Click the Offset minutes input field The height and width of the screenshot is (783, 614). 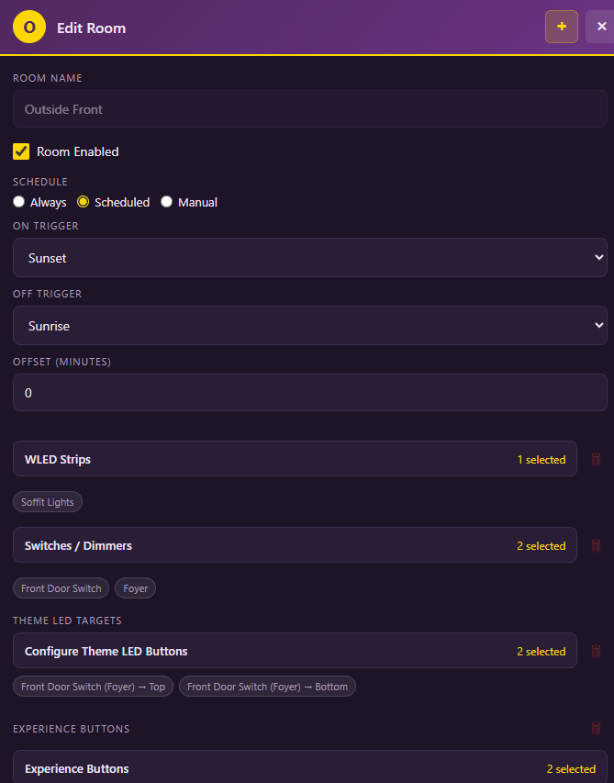[x=309, y=393]
